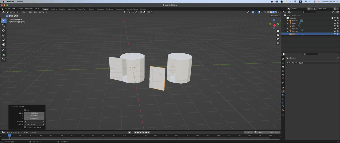
Task: Select the Add Cube tool
Action: pos(4,60)
